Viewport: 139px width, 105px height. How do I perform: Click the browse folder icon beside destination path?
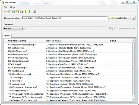pyautogui.click(x=111, y=28)
